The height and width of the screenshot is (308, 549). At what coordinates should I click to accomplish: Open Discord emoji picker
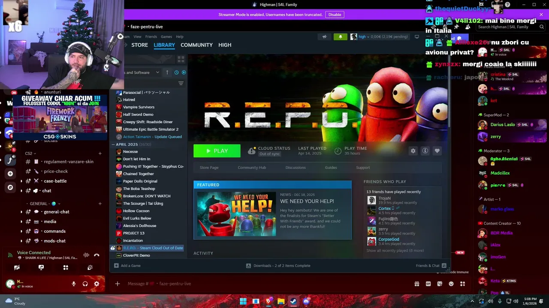(451, 284)
